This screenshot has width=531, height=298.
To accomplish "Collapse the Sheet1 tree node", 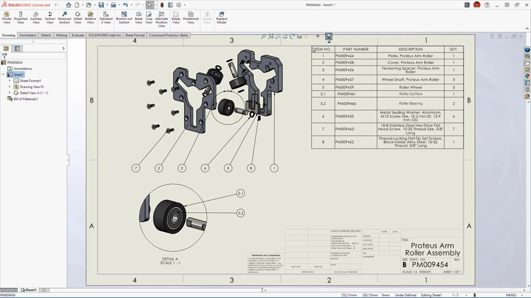I will tap(3, 74).
